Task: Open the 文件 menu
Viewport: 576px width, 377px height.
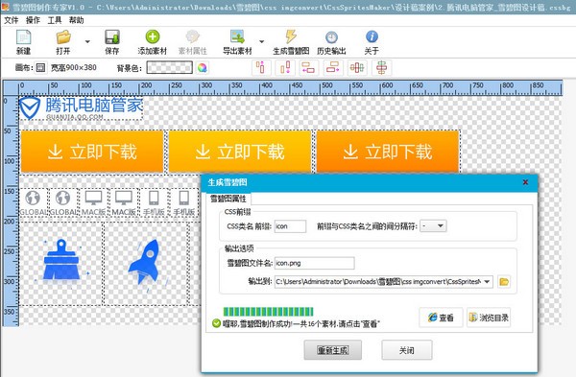Action: click(x=11, y=20)
